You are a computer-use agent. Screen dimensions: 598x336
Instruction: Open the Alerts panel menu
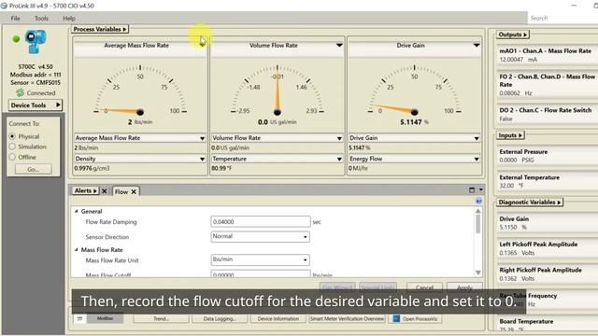point(85,190)
